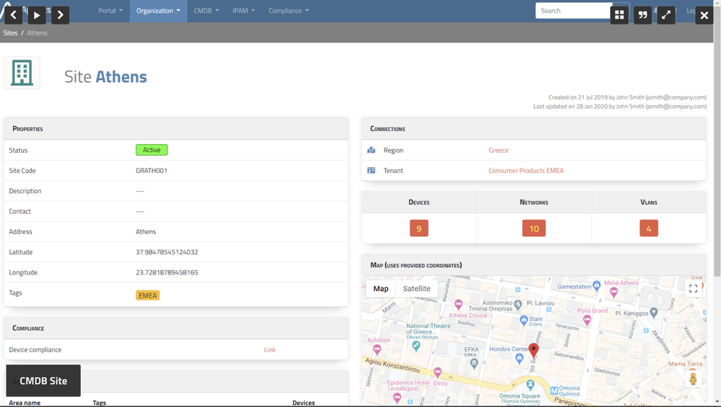
Task: Open the Organization dropdown menu
Action: [158, 11]
